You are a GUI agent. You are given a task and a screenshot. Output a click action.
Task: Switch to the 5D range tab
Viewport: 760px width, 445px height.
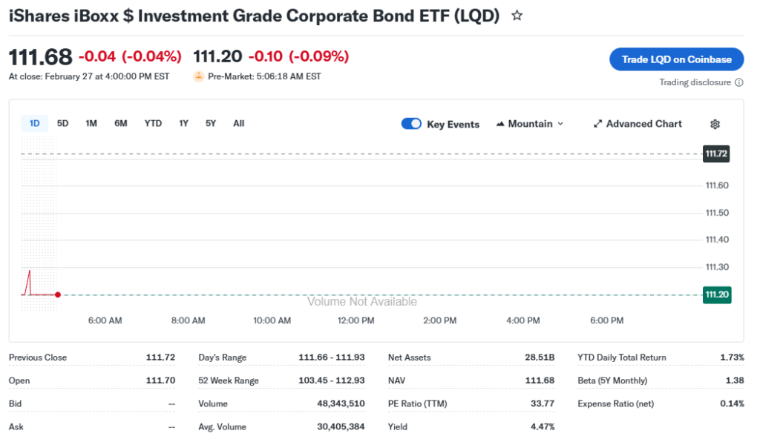tap(63, 123)
